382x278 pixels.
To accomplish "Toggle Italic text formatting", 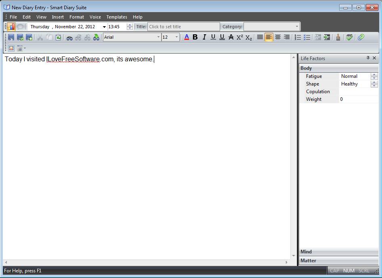I will coord(204,37).
